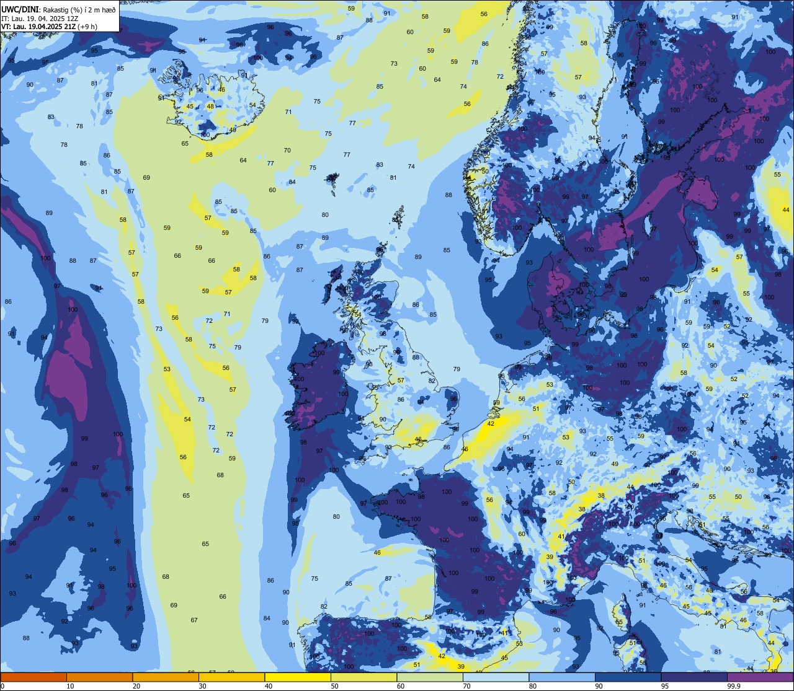
Task: Select the 20–30% amber legend swatch
Action: click(x=166, y=677)
